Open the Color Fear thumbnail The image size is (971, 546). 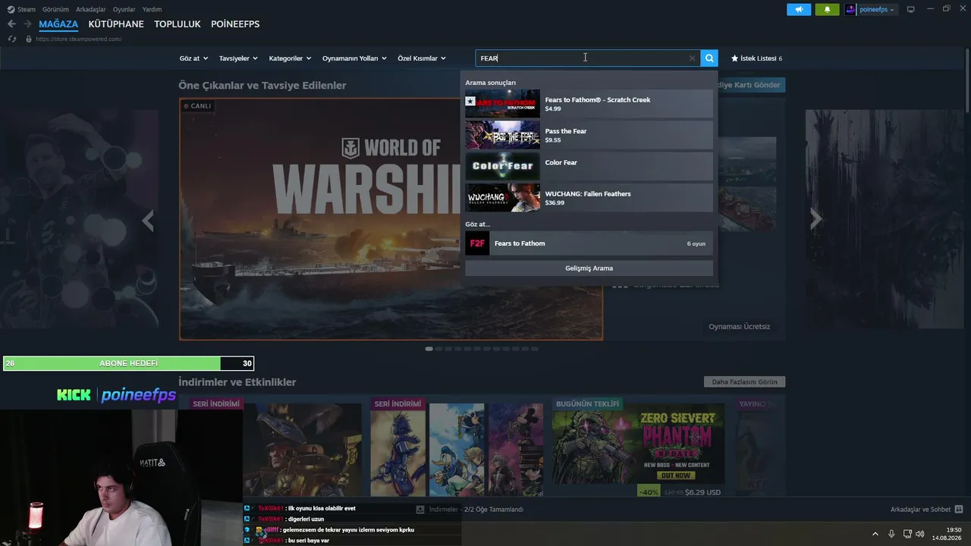[x=503, y=166]
